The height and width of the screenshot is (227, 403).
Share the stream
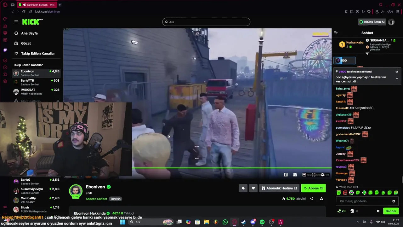click(x=311, y=199)
